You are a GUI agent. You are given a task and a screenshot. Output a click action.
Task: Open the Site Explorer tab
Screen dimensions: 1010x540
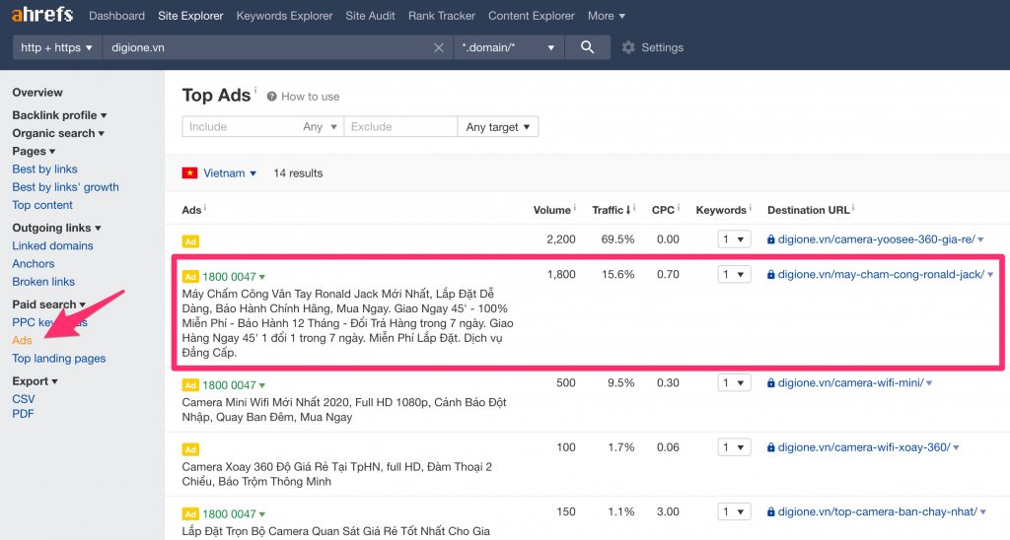click(190, 16)
